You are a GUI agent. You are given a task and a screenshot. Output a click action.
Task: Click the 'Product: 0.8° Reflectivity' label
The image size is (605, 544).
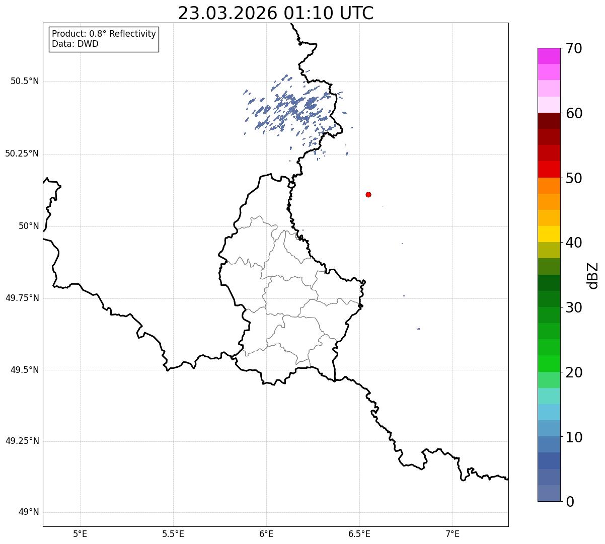point(104,34)
